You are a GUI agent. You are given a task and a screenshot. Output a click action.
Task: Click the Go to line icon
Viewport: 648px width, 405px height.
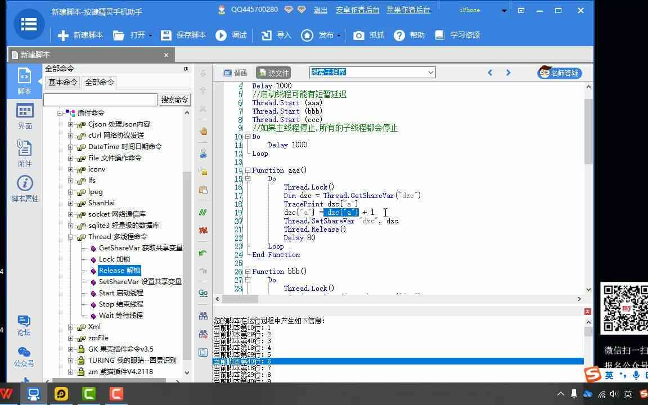[x=203, y=293]
